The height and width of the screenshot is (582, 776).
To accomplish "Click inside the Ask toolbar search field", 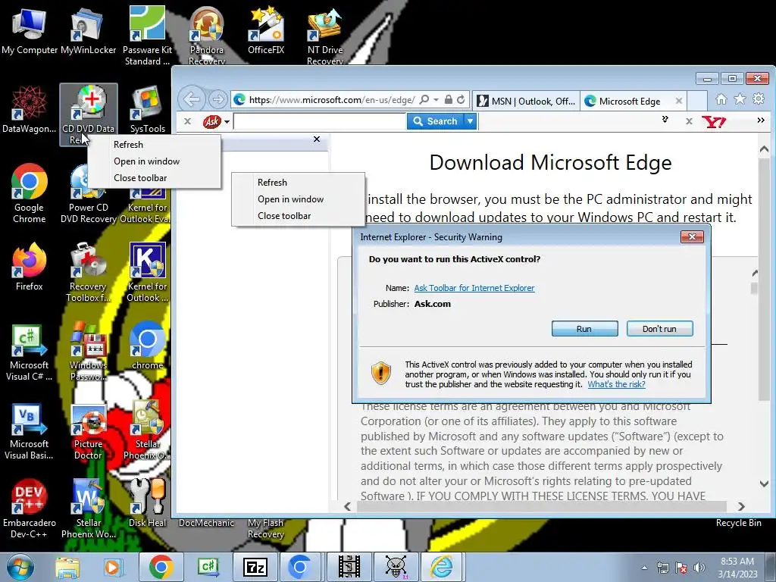I will pyautogui.click(x=319, y=121).
